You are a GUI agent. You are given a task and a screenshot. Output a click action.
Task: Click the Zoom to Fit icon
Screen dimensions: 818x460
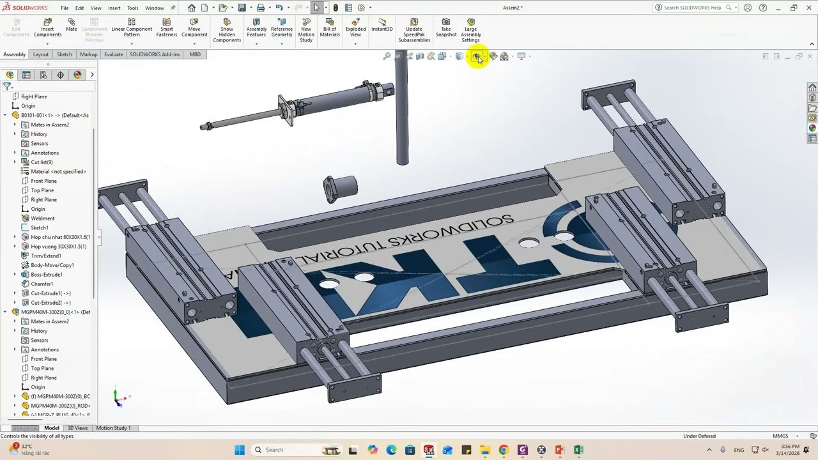pyautogui.click(x=387, y=56)
